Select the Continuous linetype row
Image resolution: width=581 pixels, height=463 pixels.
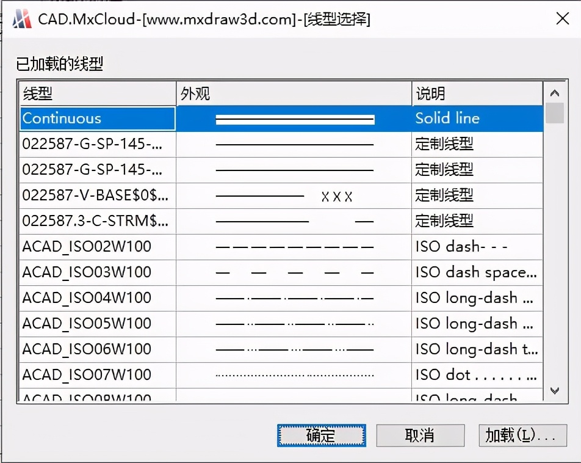[97, 118]
